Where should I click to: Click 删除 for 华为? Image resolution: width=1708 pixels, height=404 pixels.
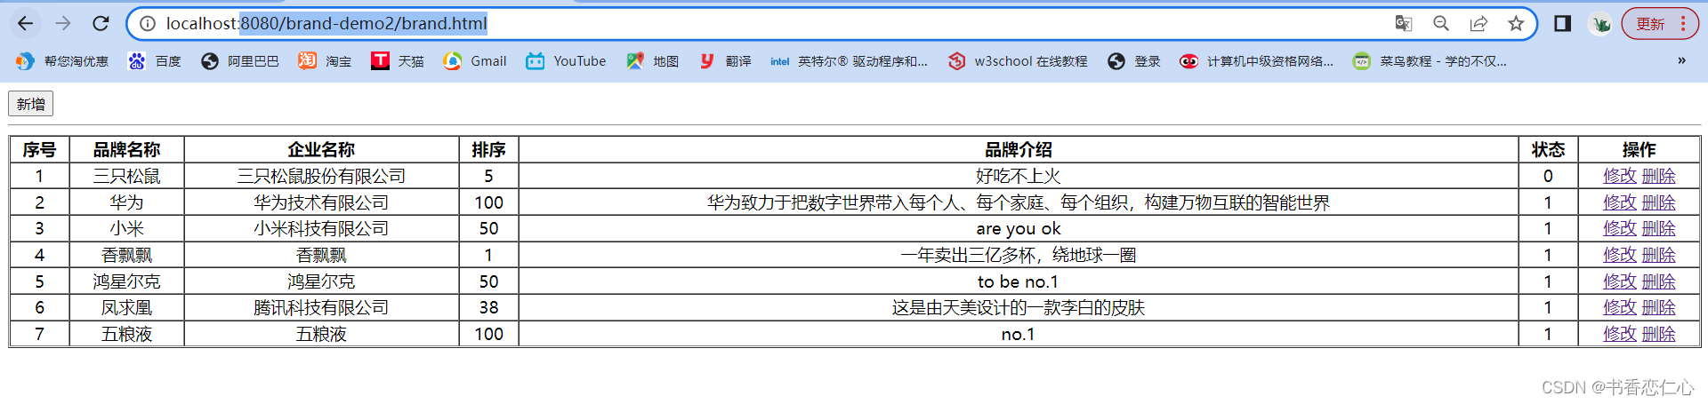pyautogui.click(x=1658, y=202)
